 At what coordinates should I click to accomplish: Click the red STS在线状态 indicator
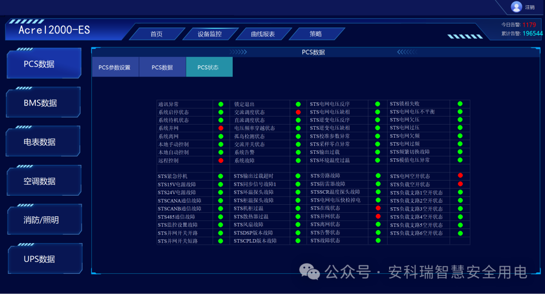point(378,208)
